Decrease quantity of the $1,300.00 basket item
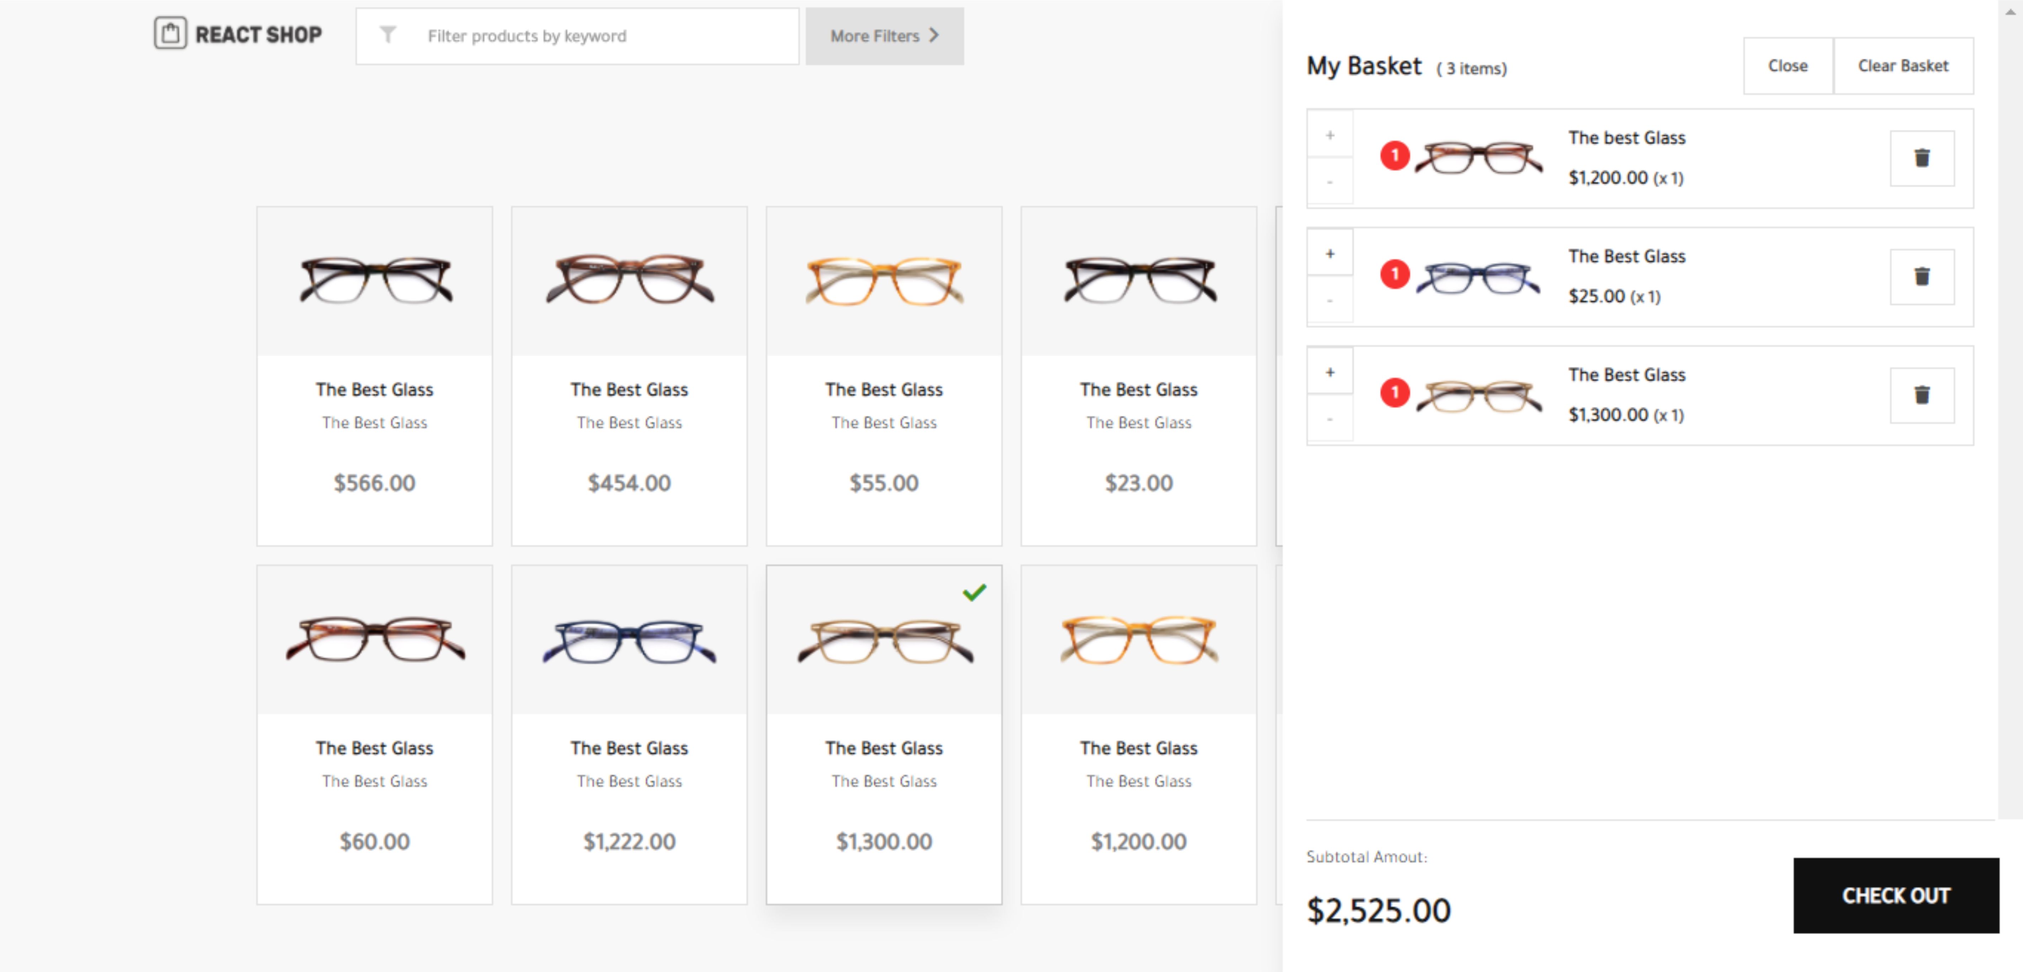 1329,419
